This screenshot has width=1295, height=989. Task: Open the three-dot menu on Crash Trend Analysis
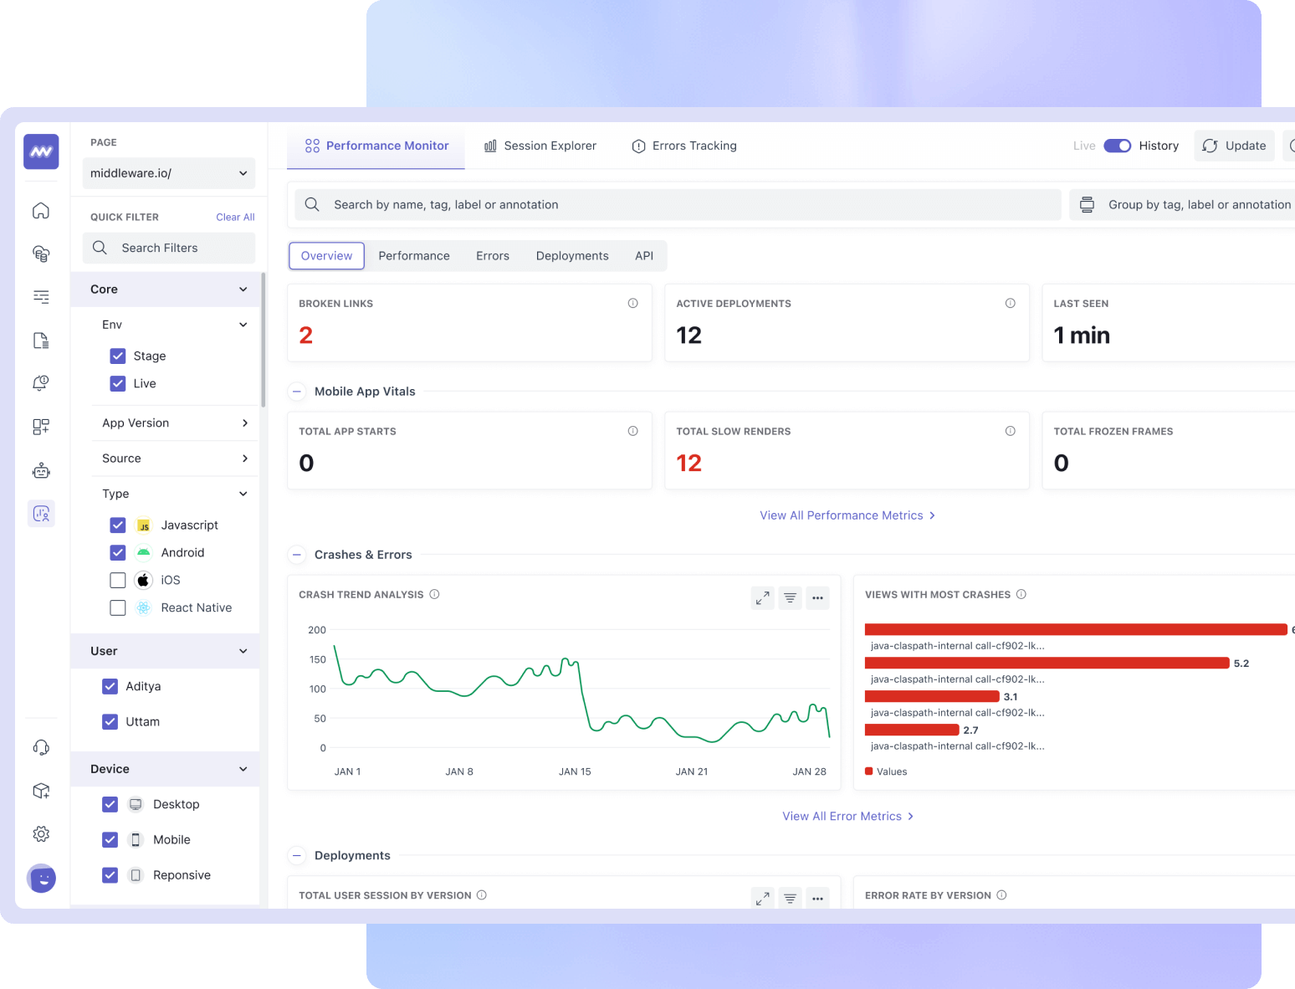[x=817, y=597]
